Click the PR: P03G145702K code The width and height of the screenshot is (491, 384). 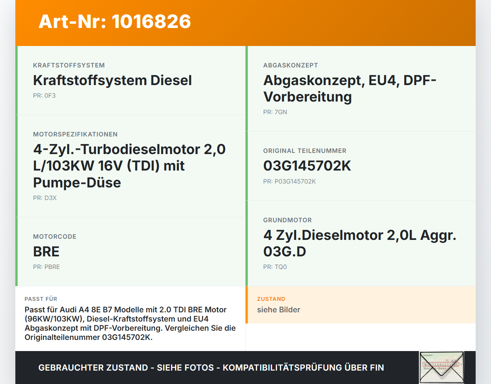(x=290, y=182)
